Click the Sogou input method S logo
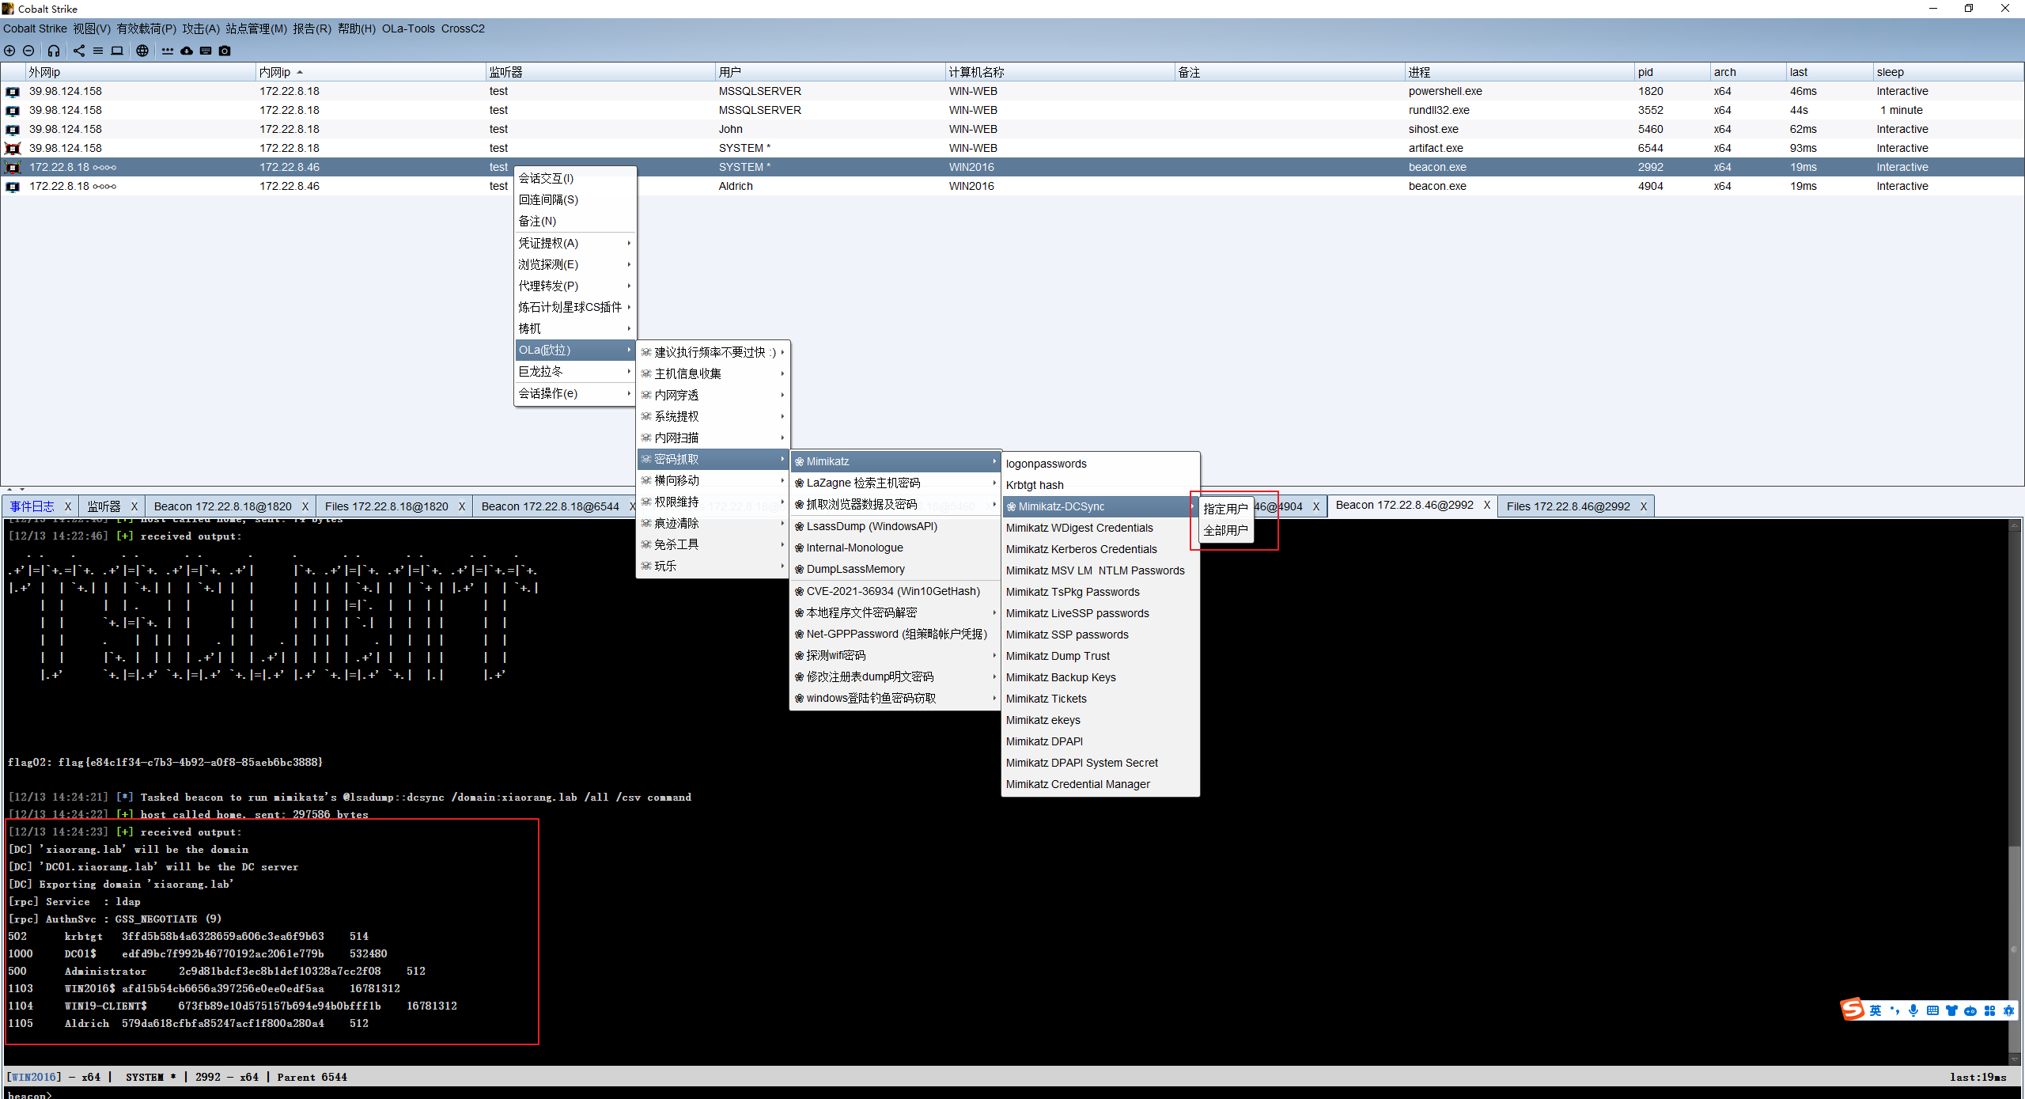The height and width of the screenshot is (1099, 2025). tap(1852, 1010)
